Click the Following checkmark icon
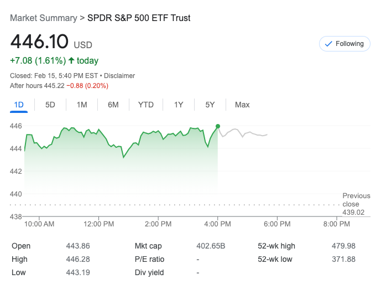The width and height of the screenshot is (381, 284). coord(328,44)
